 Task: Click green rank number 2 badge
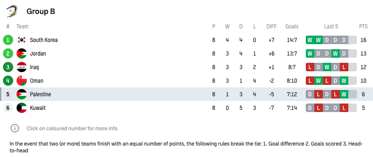[x=8, y=53]
